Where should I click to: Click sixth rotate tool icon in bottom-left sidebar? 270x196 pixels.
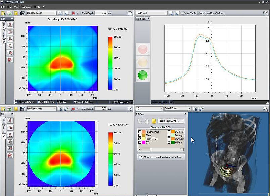pyautogui.click(x=10, y=156)
